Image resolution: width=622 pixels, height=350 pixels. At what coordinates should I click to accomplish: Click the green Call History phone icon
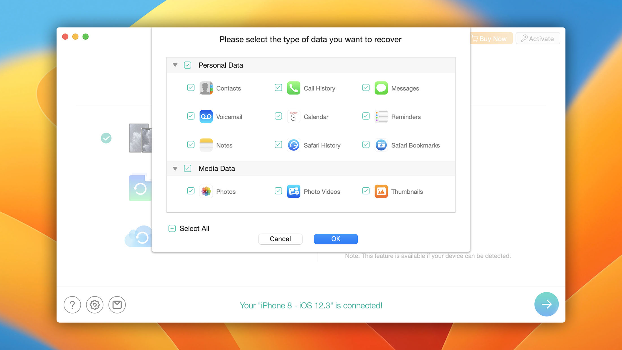click(x=293, y=88)
